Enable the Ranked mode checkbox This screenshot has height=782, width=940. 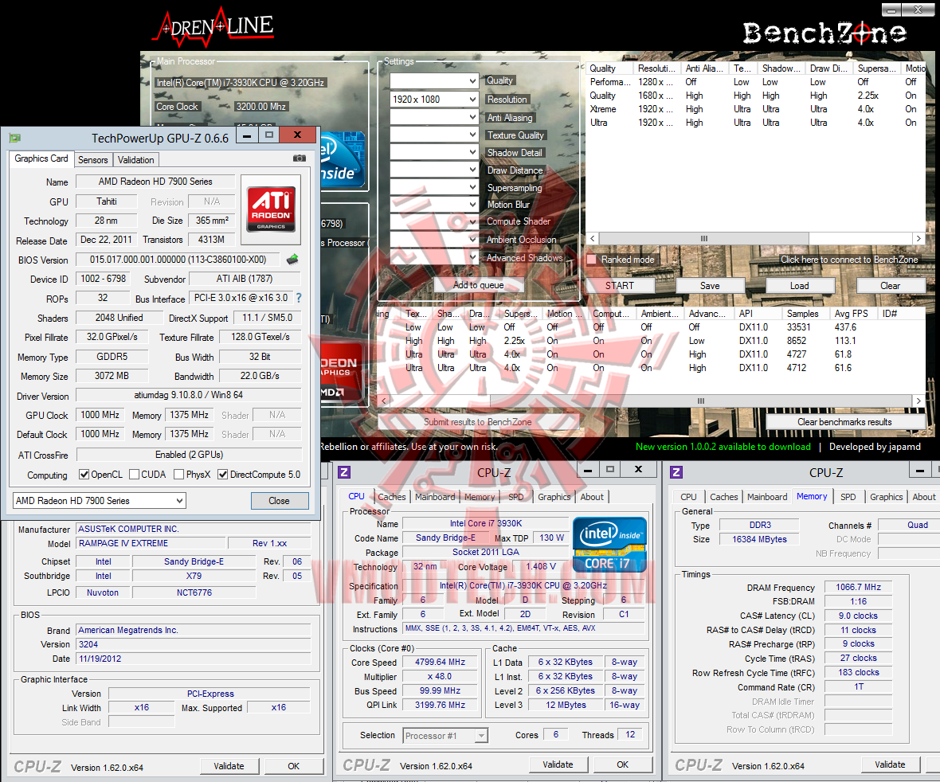click(592, 260)
